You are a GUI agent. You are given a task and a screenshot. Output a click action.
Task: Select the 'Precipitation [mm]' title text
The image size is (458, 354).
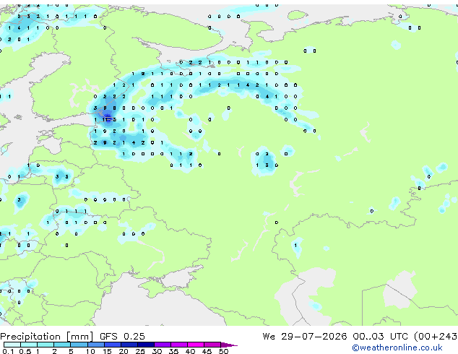(x=47, y=337)
